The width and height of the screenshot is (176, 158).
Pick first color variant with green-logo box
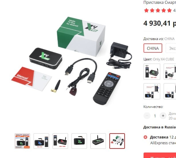coord(152,72)
